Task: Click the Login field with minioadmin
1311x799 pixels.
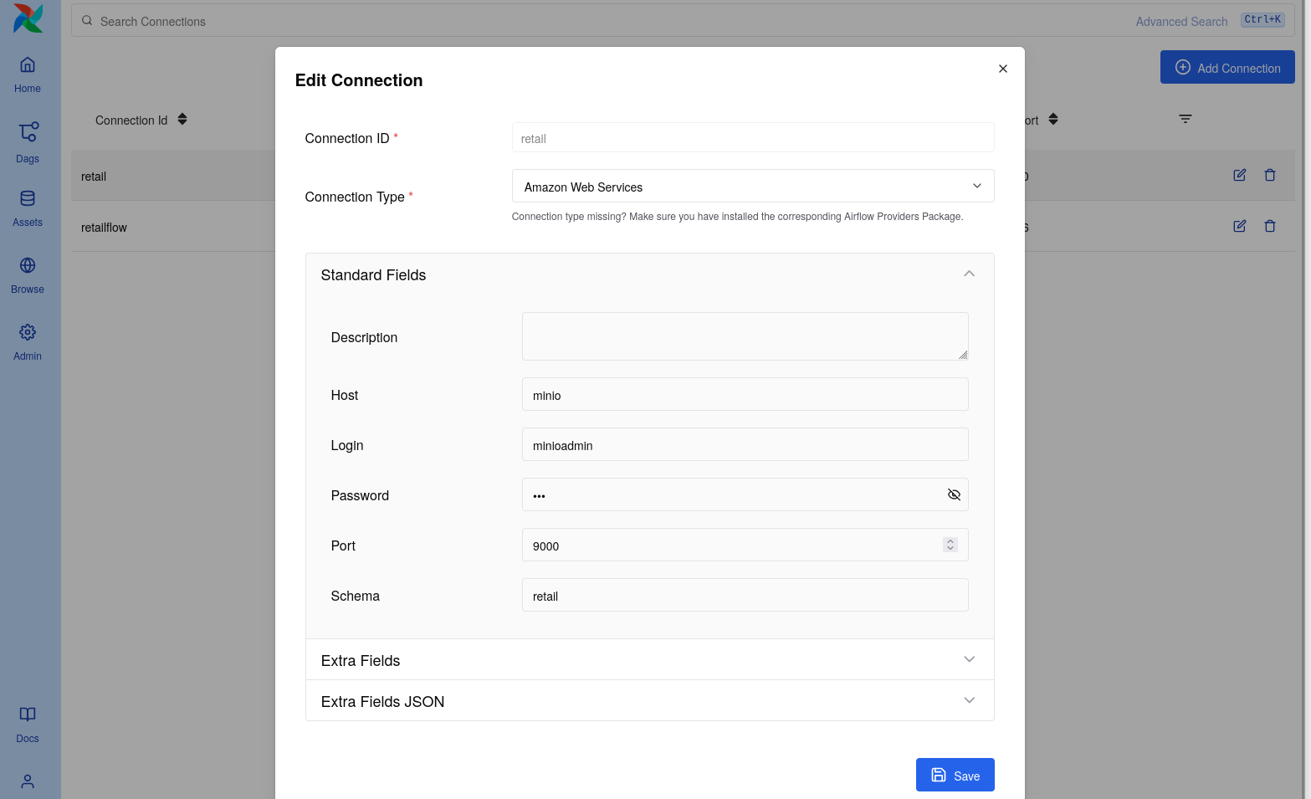Action: 745,444
